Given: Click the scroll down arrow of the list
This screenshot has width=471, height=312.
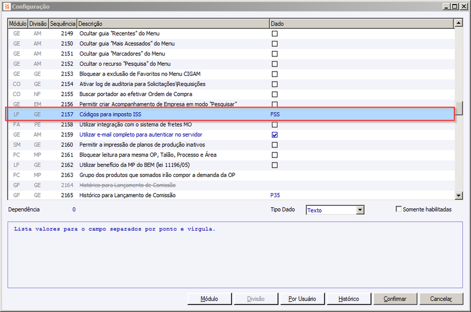Looking at the screenshot, I should click(x=458, y=195).
